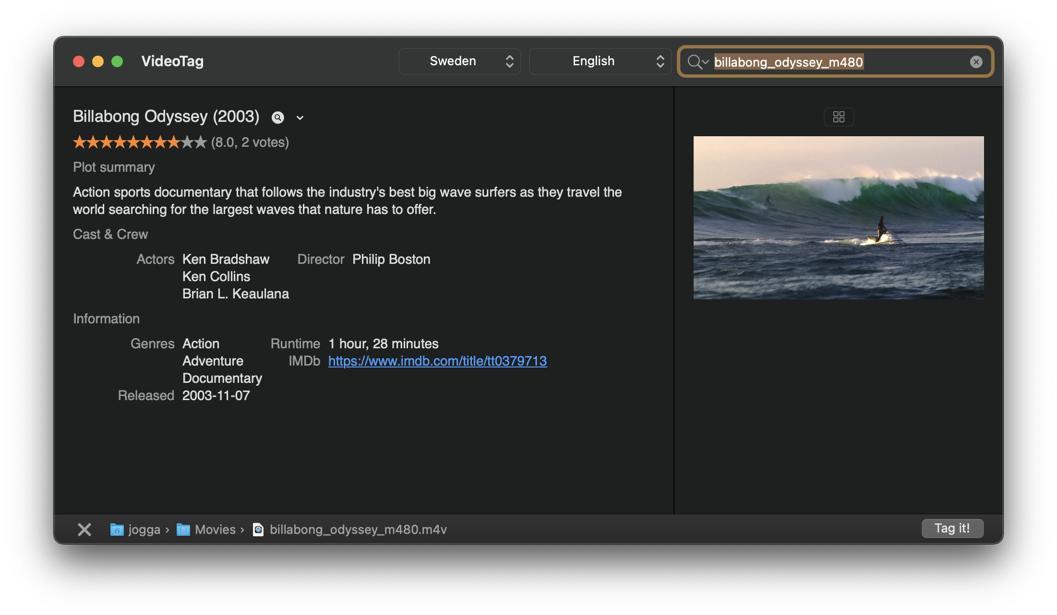Click the dropdown arrow next to title

300,117
